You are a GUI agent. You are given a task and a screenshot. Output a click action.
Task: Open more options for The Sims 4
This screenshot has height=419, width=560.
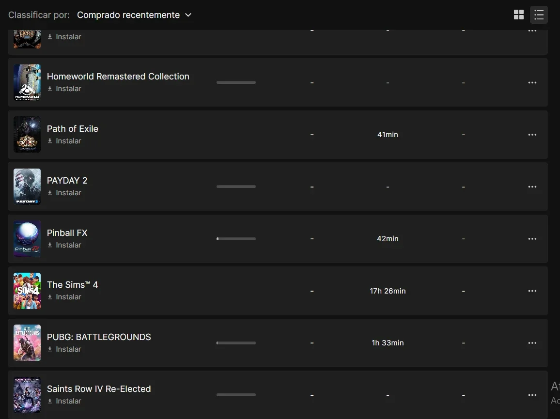click(x=532, y=291)
